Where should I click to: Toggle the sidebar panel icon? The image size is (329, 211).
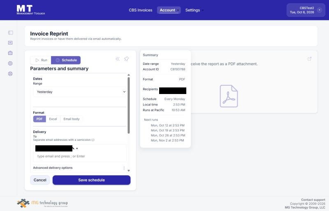point(11,32)
